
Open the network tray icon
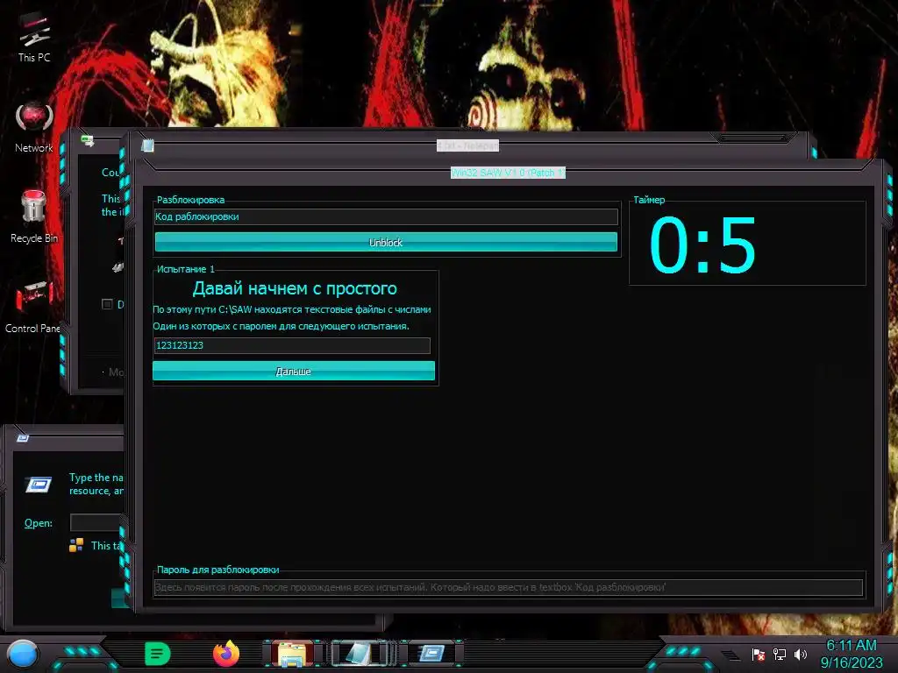click(780, 654)
